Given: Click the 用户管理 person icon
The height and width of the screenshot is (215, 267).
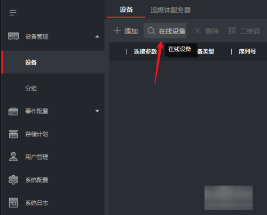Looking at the screenshot, I should [13, 157].
